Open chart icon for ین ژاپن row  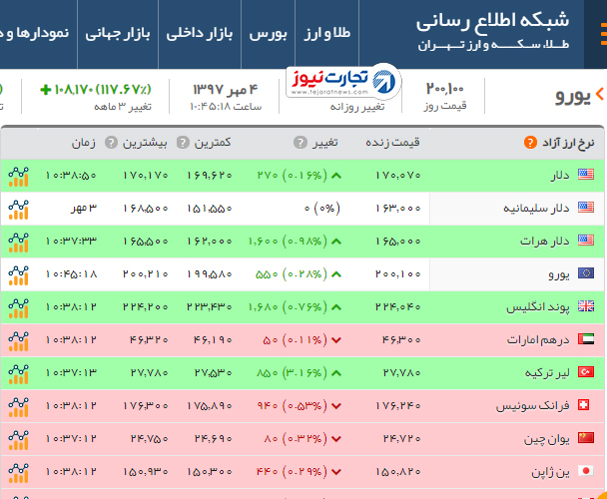pos(19,473)
